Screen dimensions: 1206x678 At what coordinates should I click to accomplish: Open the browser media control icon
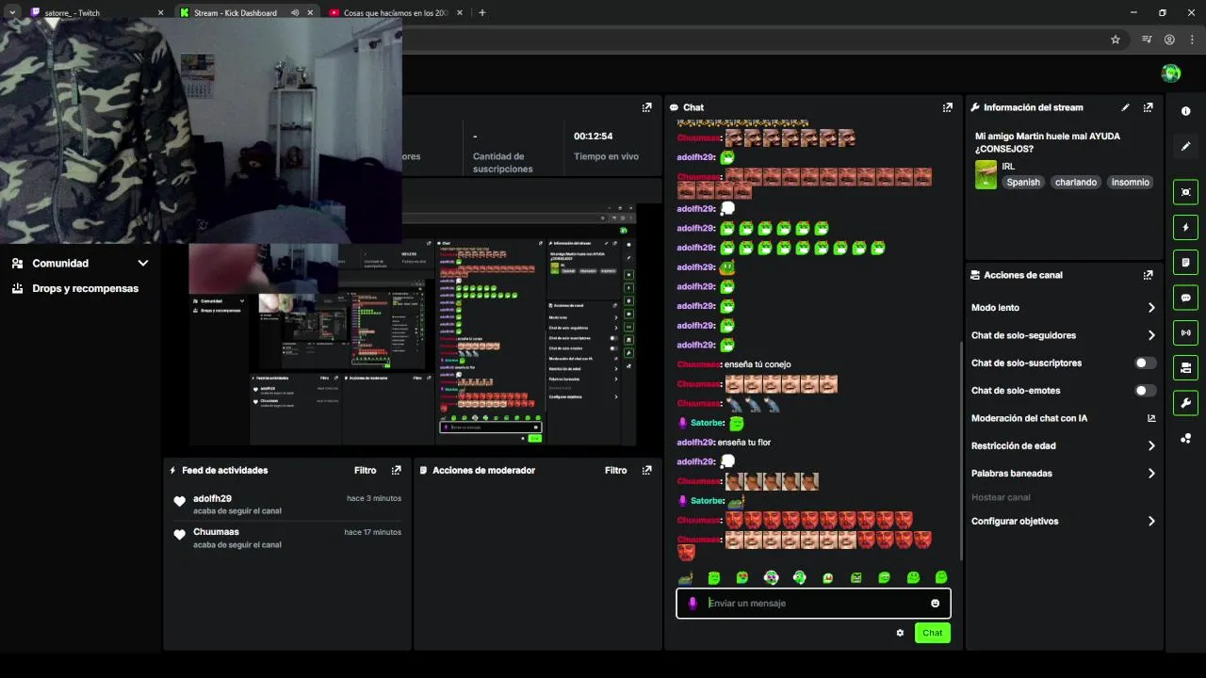[x=1147, y=40]
